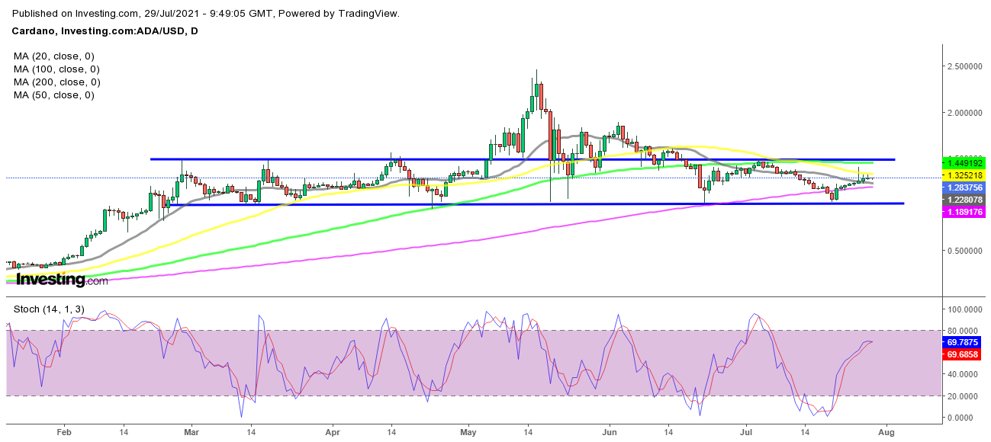Click the magenta 1.189176 price tag
991x442 pixels.
[x=964, y=212]
